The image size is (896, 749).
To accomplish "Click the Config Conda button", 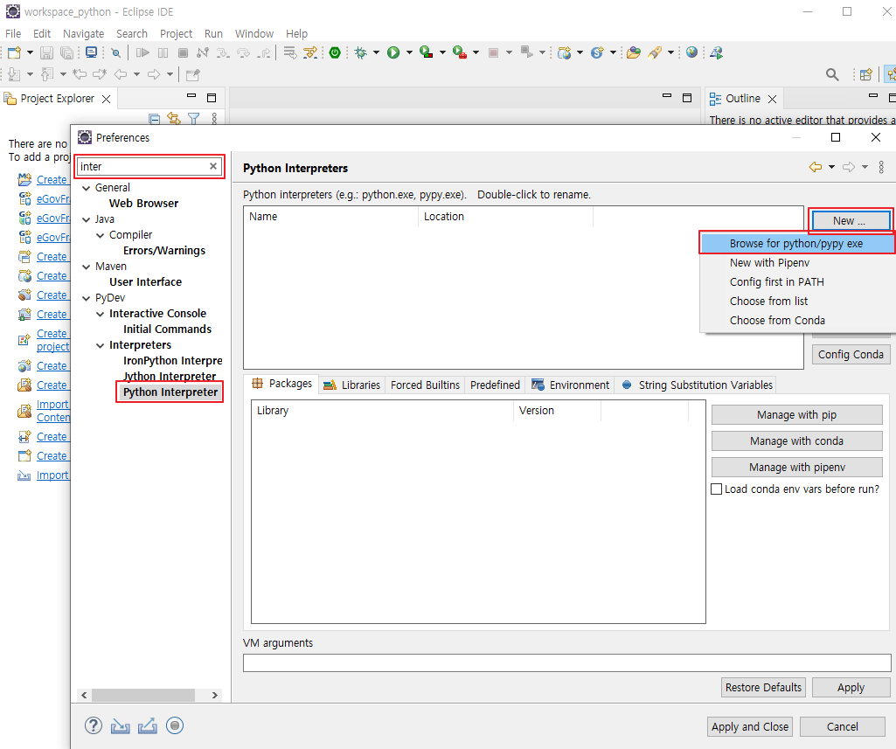I will click(x=851, y=354).
